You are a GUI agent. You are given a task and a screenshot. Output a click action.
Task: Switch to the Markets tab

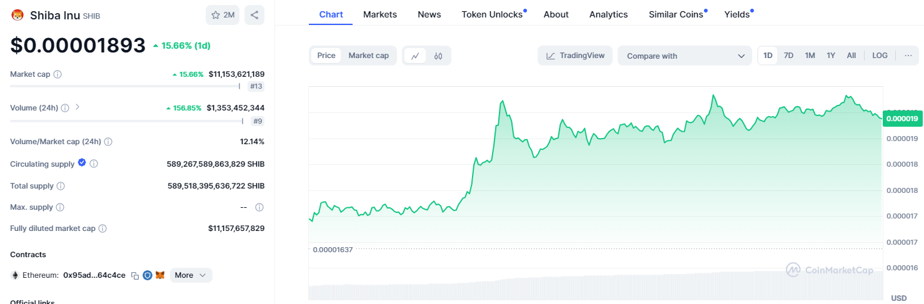[380, 14]
